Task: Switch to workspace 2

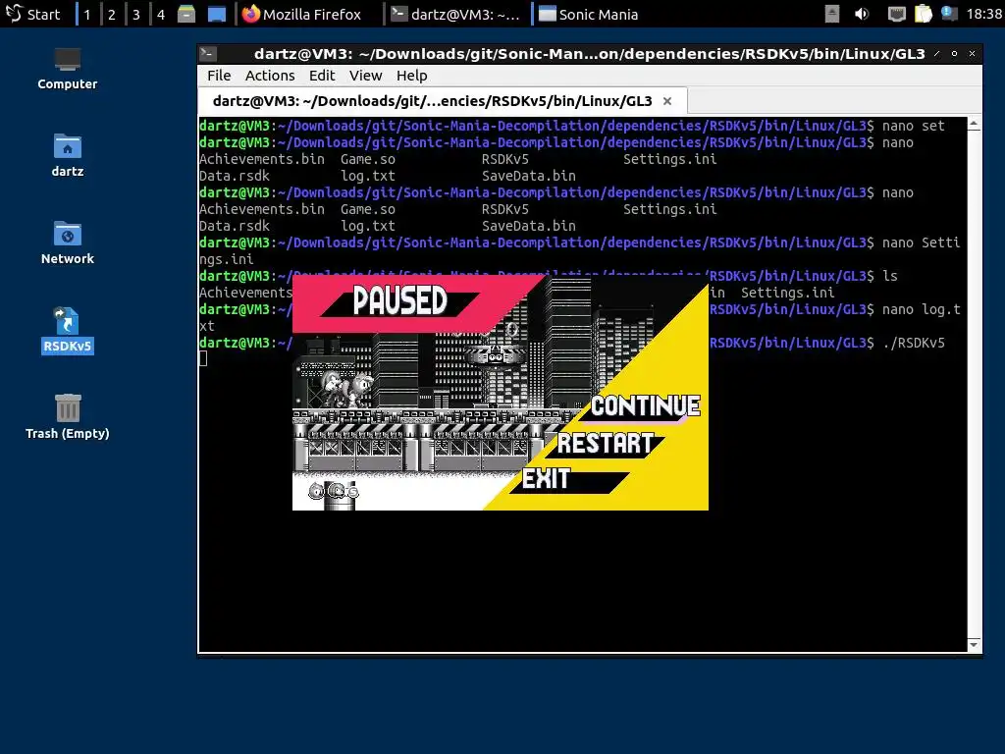Action: pyautogui.click(x=112, y=14)
